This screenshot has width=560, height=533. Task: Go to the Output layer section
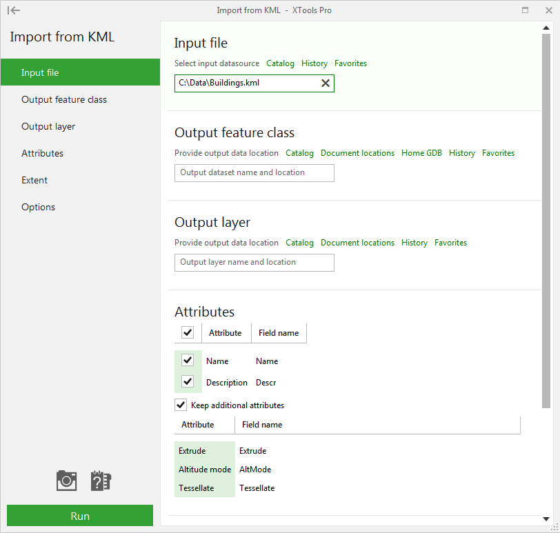coord(48,126)
